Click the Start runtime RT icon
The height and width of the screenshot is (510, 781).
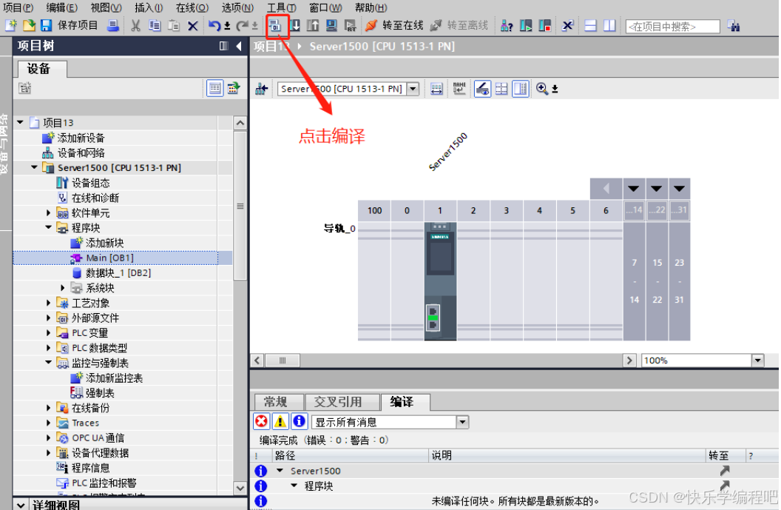(x=350, y=25)
